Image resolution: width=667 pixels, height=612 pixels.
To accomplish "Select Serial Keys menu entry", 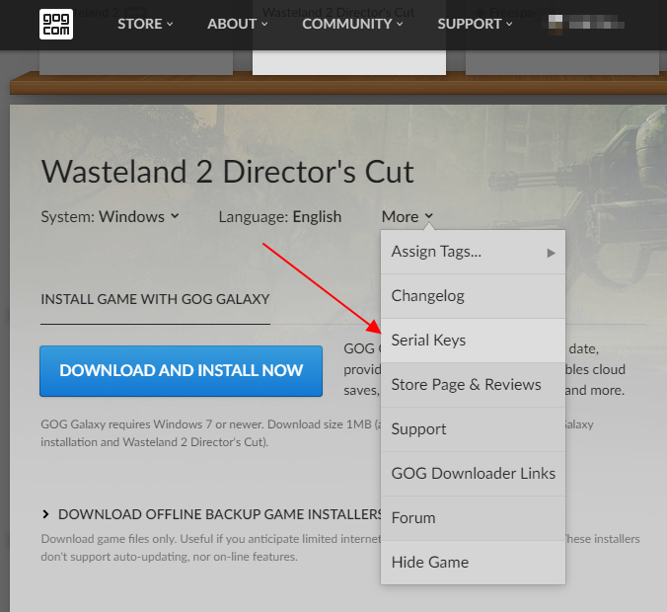I will click(473, 341).
